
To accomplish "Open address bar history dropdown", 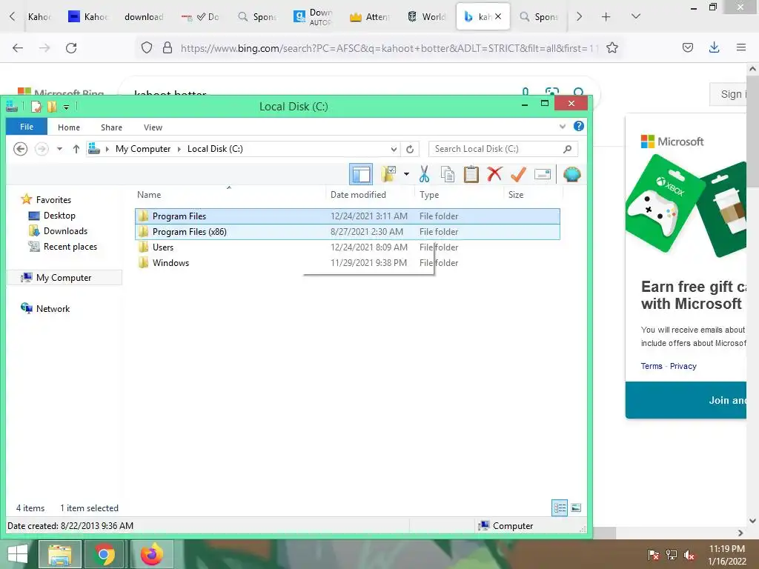I will pos(394,149).
